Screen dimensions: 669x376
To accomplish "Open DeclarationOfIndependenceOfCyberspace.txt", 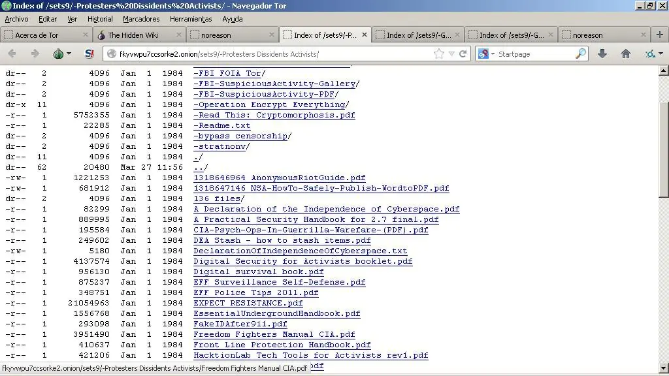I will tap(301, 251).
